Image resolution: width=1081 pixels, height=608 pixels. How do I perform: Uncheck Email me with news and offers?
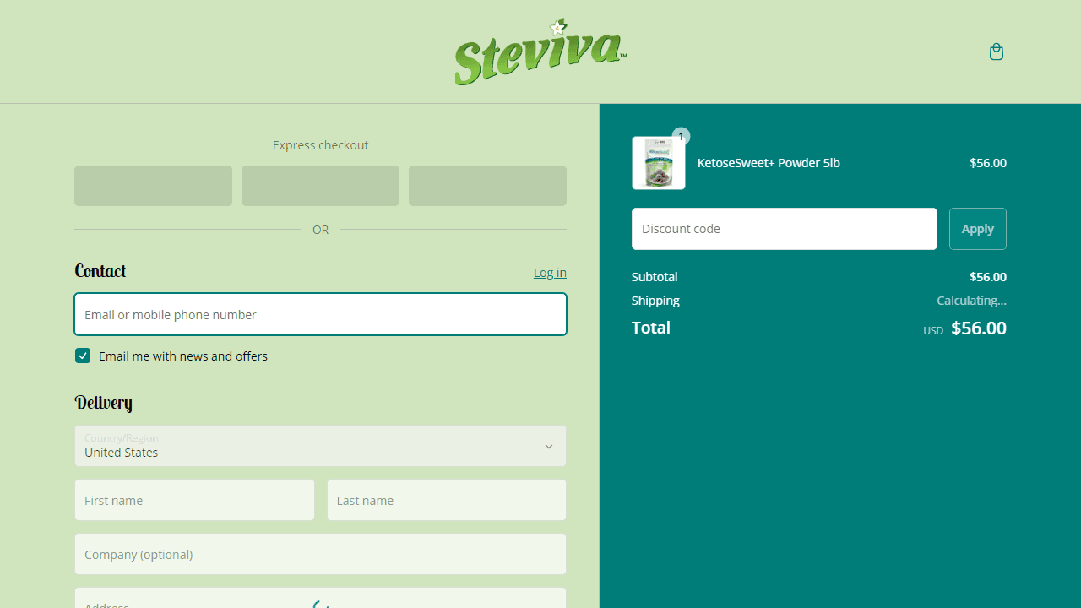coord(83,356)
